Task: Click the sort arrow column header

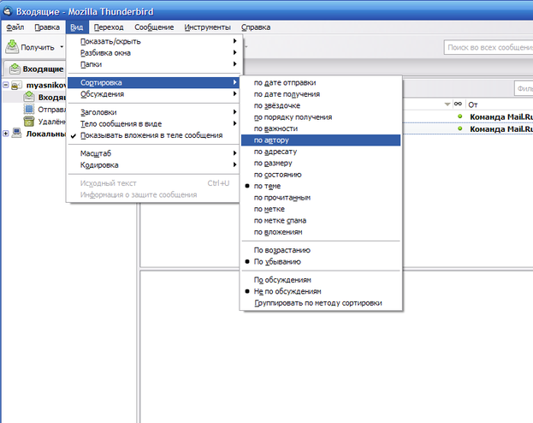Action: pos(447,104)
